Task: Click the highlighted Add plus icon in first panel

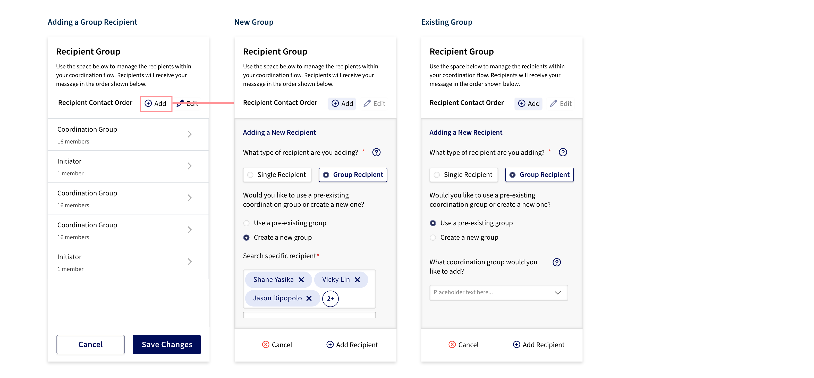Action: pos(148,103)
